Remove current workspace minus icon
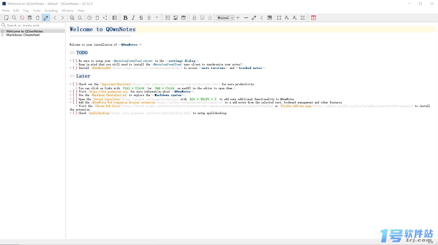438x245 pixels. tap(246, 18)
